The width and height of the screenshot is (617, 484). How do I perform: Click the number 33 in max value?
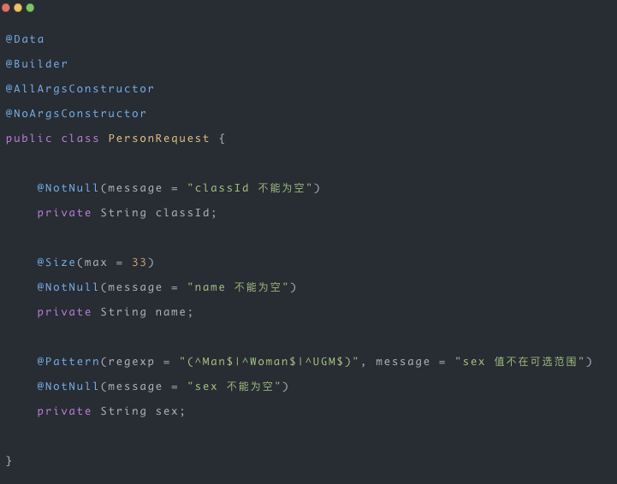click(x=139, y=263)
